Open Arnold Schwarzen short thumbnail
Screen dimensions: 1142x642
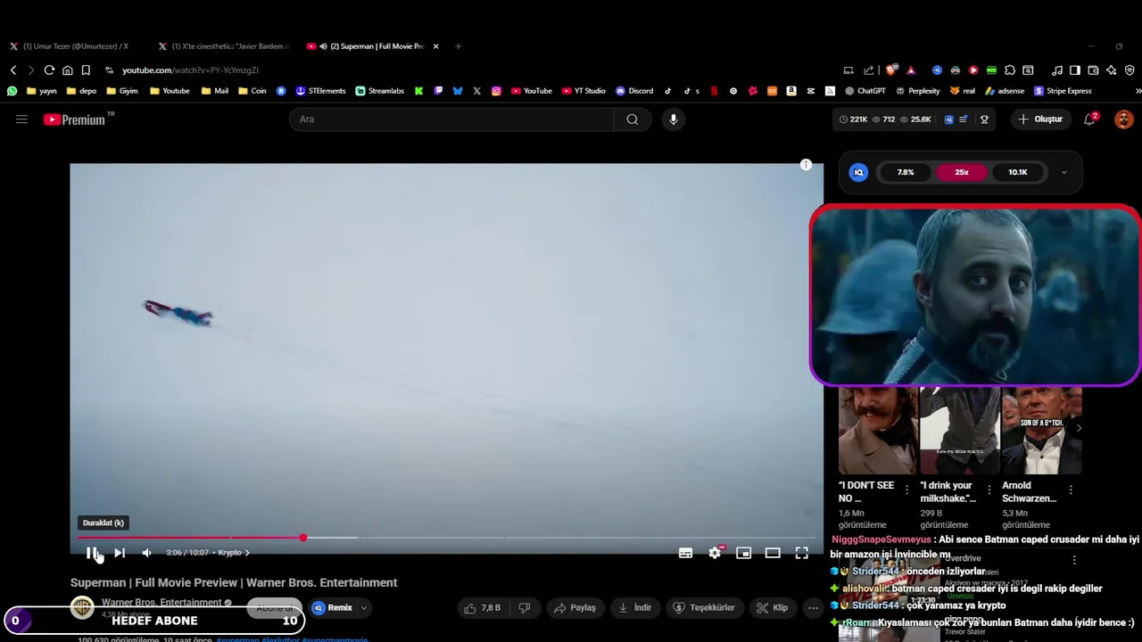[x=1041, y=431]
